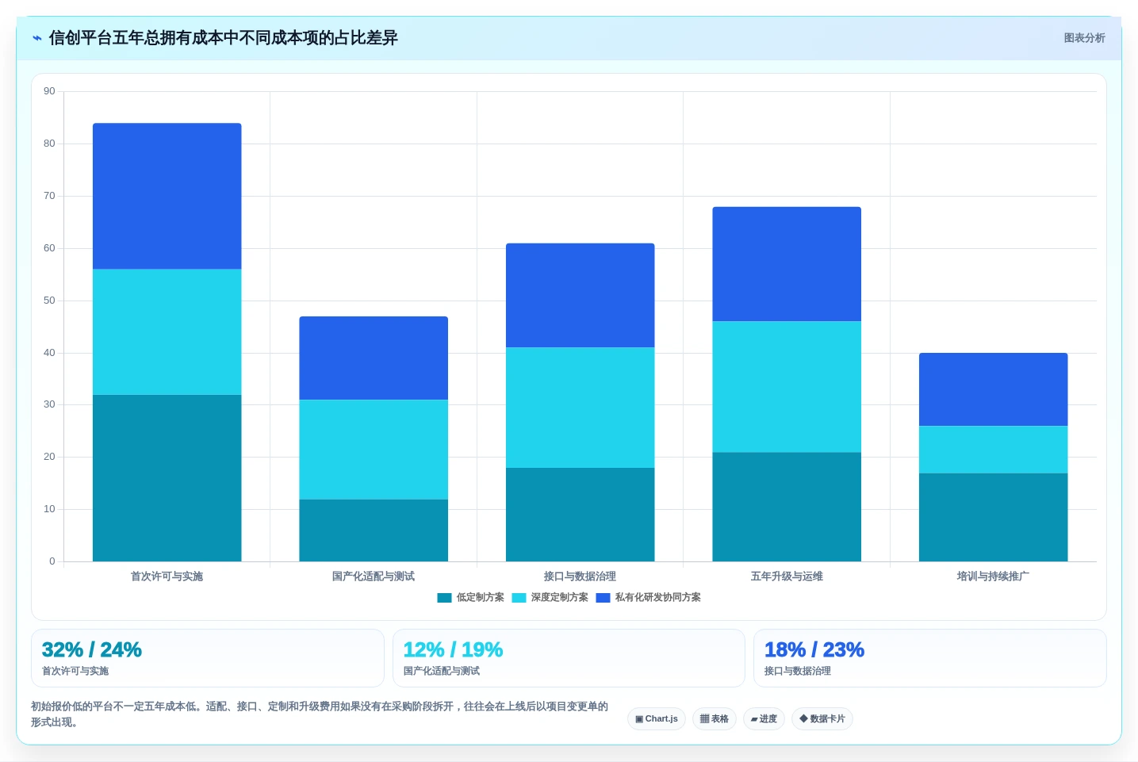Click the y-axis value 90
Viewport: 1138px width, 762px height.
coord(49,91)
